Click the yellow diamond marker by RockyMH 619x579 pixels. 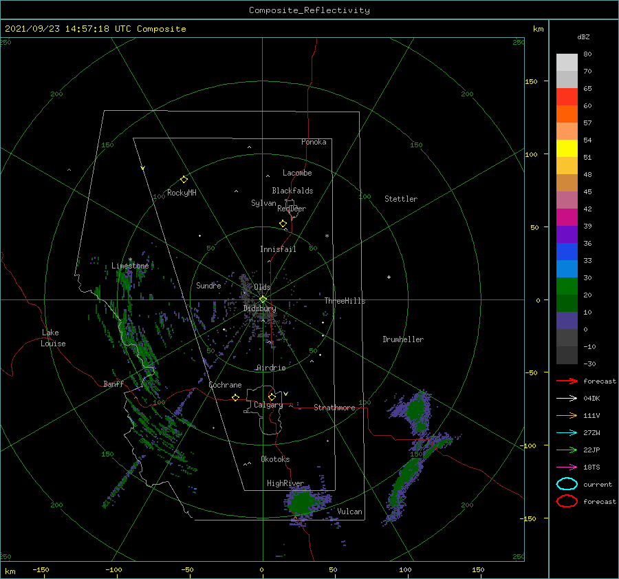[x=184, y=180]
